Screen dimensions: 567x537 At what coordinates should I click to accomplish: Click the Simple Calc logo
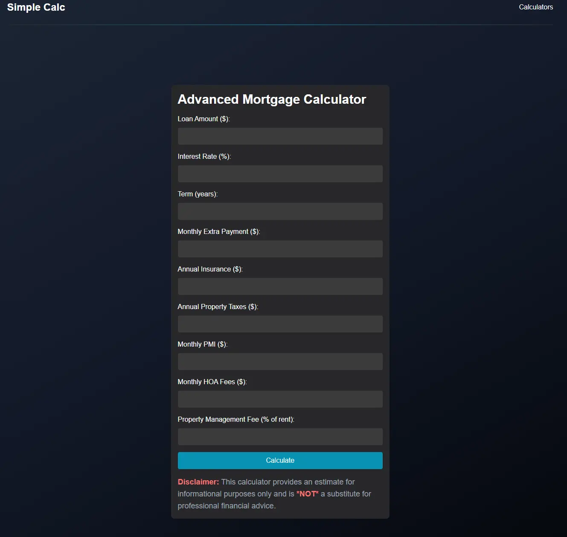coord(36,7)
